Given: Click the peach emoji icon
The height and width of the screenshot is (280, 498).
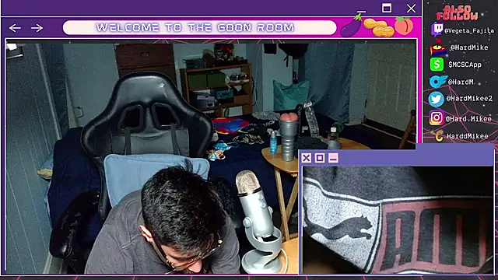Looking at the screenshot, I should point(404,26).
